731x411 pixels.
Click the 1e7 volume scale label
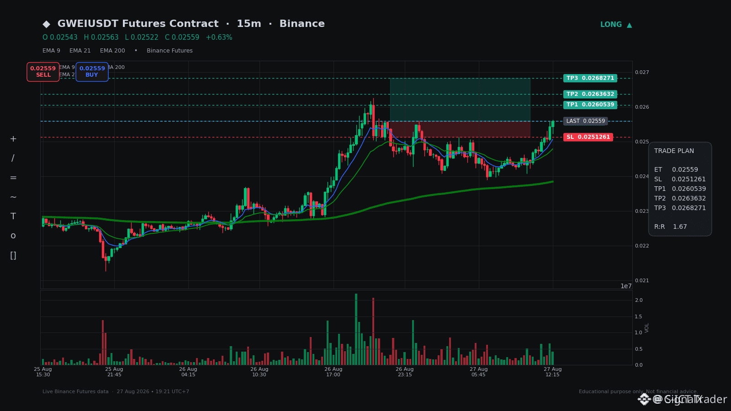(626, 286)
